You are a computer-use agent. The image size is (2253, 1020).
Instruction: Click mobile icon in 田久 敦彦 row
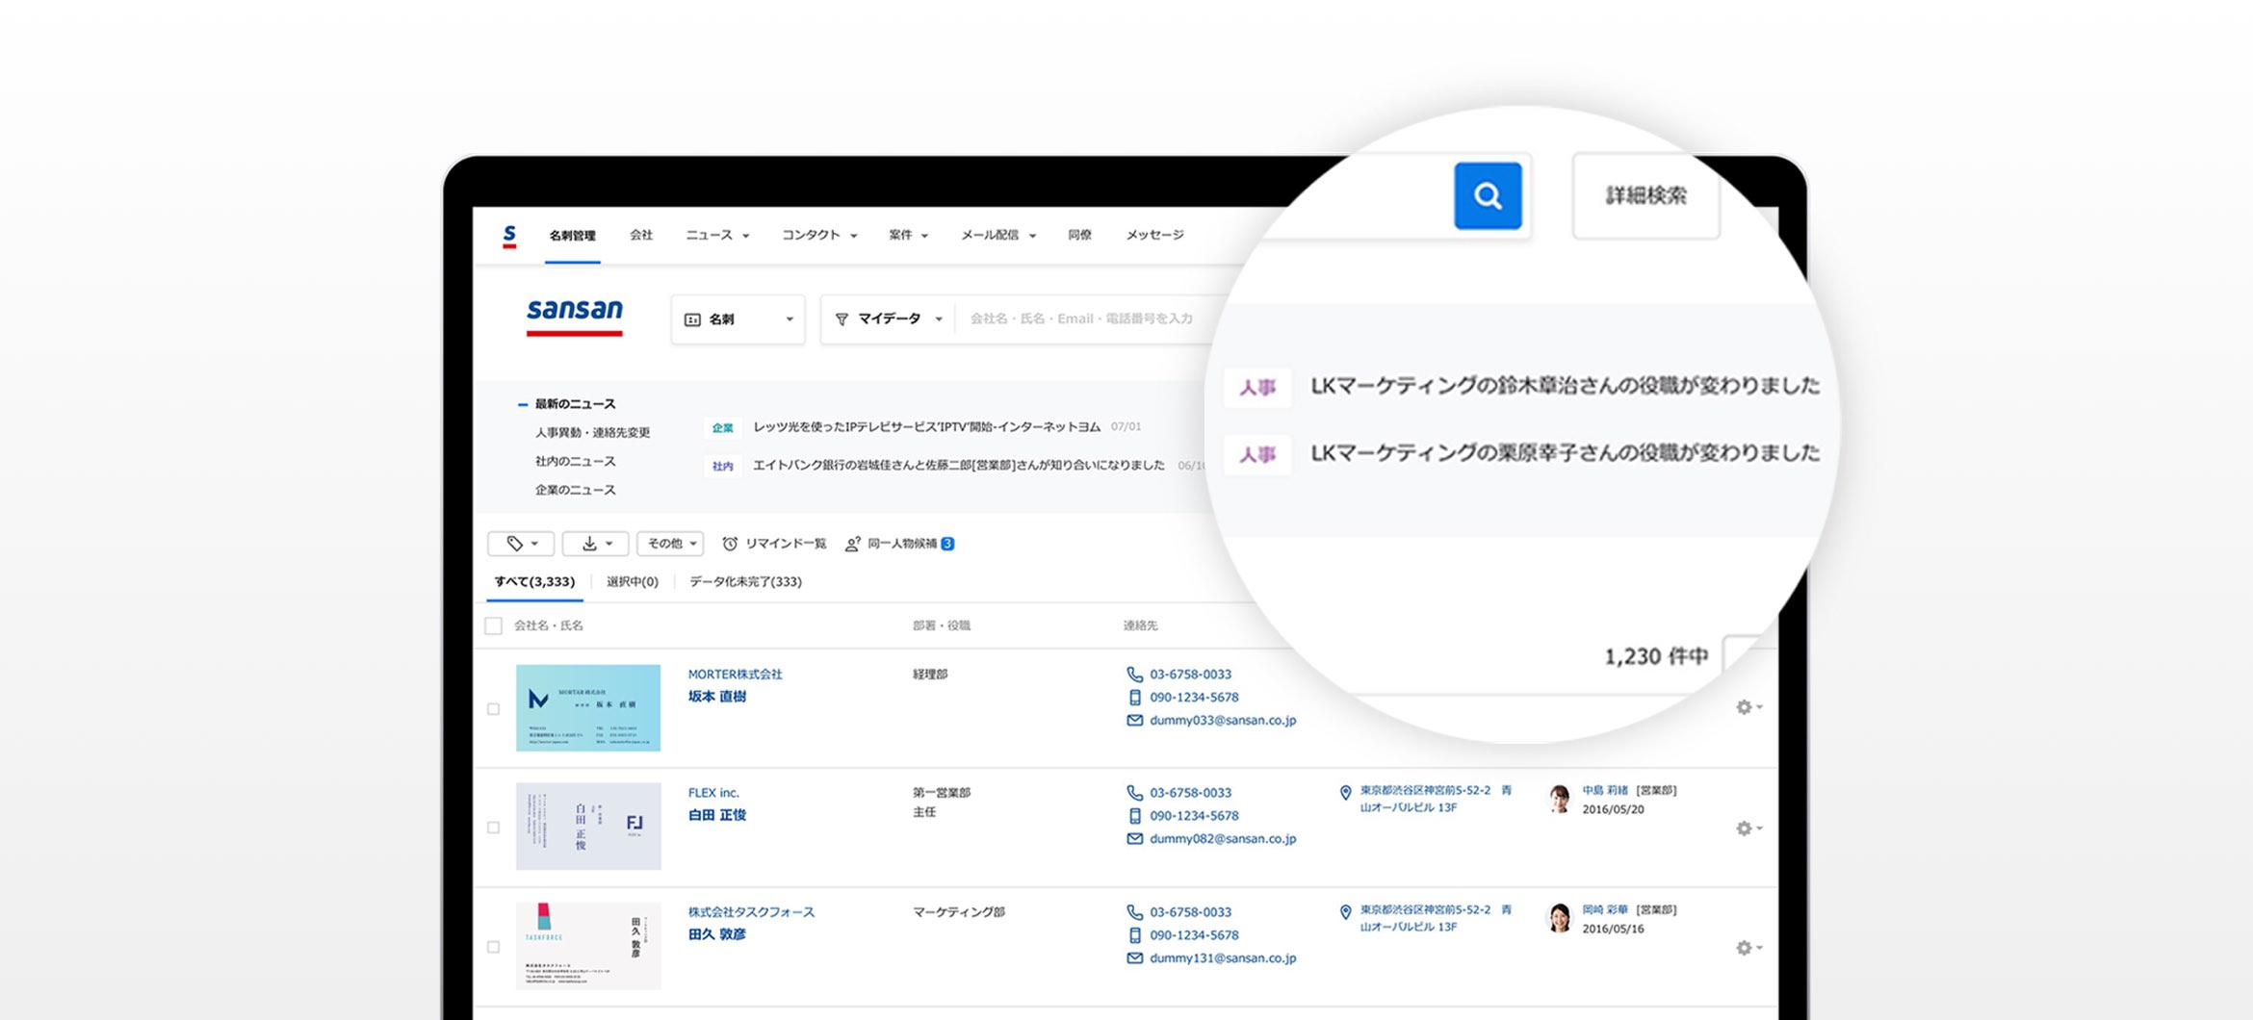1134,935
